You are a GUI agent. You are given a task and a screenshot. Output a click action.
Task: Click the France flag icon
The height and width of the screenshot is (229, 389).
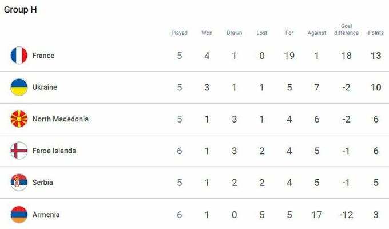point(19,56)
